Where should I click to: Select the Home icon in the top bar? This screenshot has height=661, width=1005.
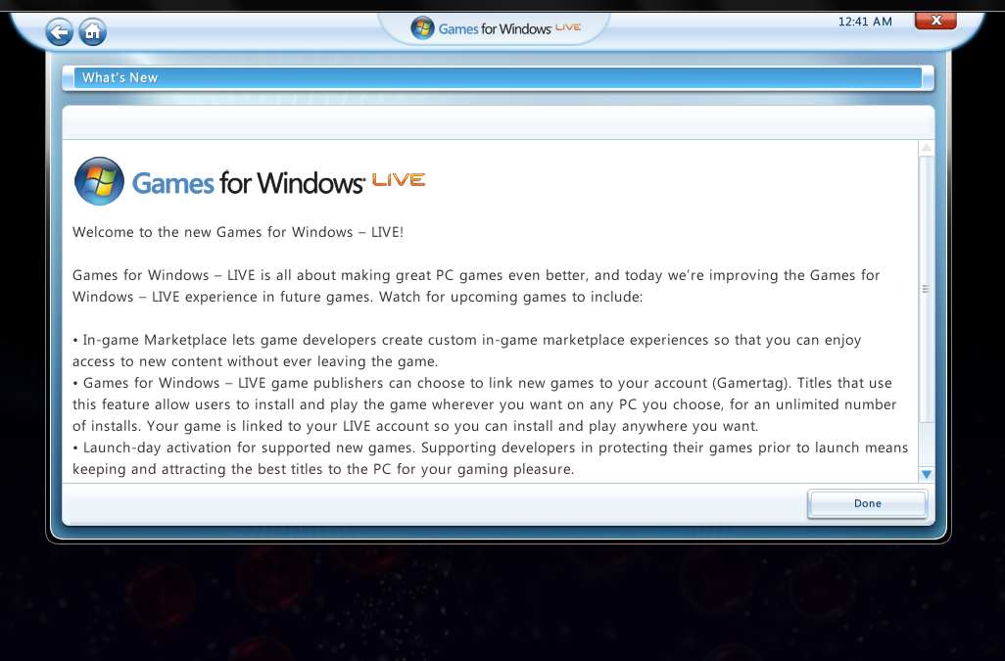coord(92,31)
